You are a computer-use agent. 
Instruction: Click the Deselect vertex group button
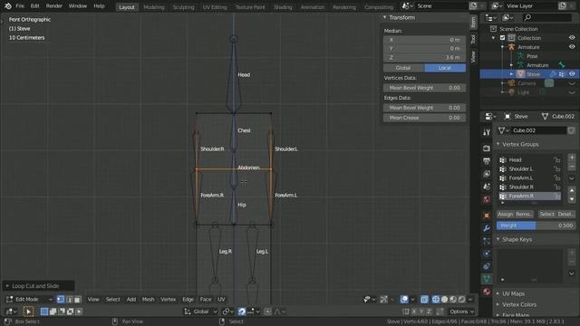click(565, 215)
